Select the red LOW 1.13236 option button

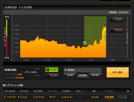point(52,76)
